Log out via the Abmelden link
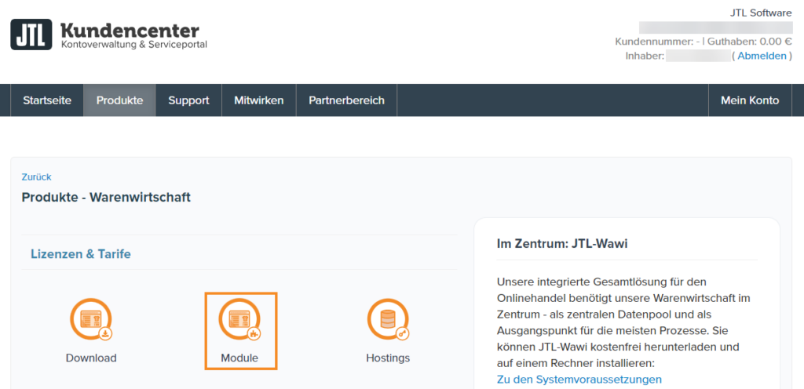804x389 pixels. pos(762,56)
